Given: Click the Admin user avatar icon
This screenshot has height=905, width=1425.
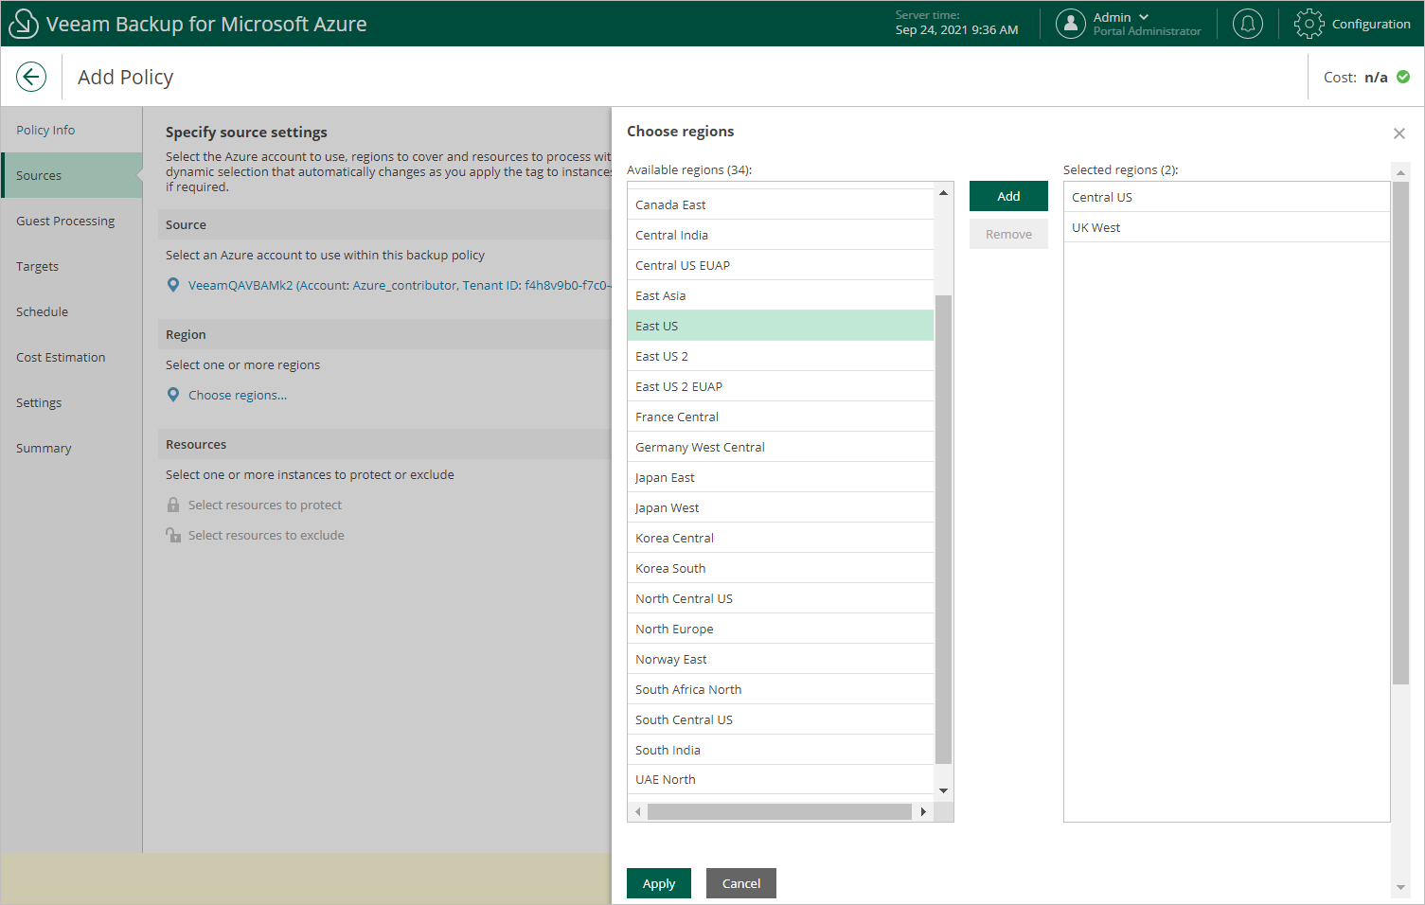Looking at the screenshot, I should (1071, 24).
